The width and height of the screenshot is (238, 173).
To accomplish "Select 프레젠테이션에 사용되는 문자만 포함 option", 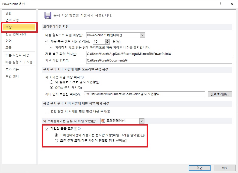I will pos(56,135).
